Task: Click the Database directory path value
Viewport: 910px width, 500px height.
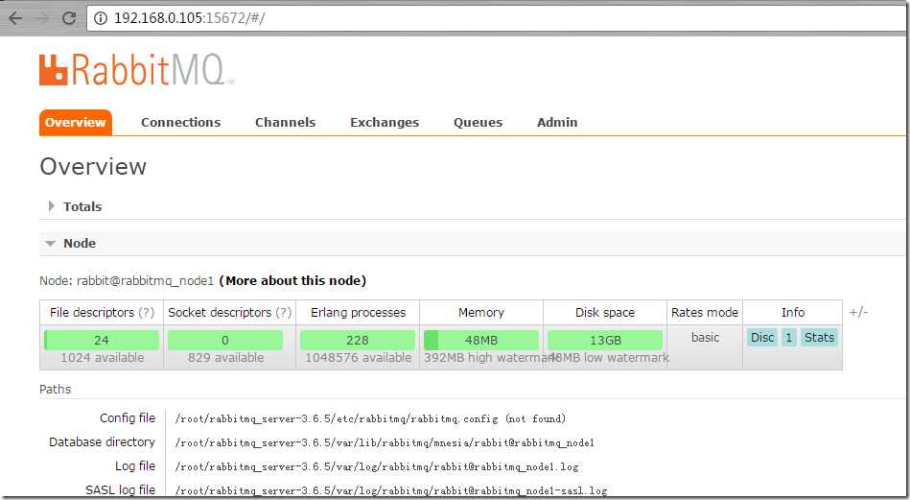Action: coord(385,443)
